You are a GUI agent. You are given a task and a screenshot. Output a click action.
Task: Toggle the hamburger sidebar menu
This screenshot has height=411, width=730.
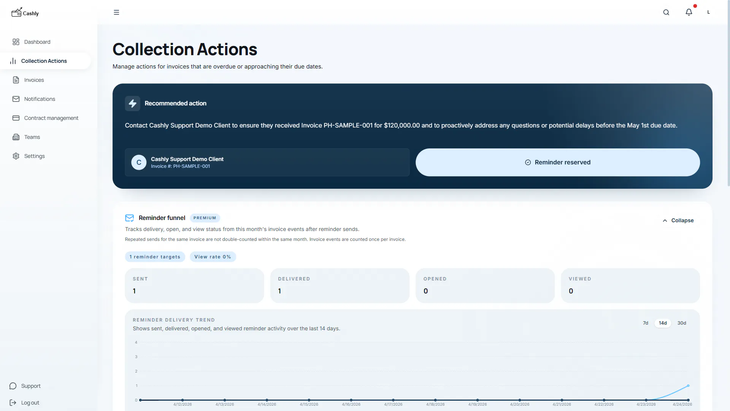point(116,12)
